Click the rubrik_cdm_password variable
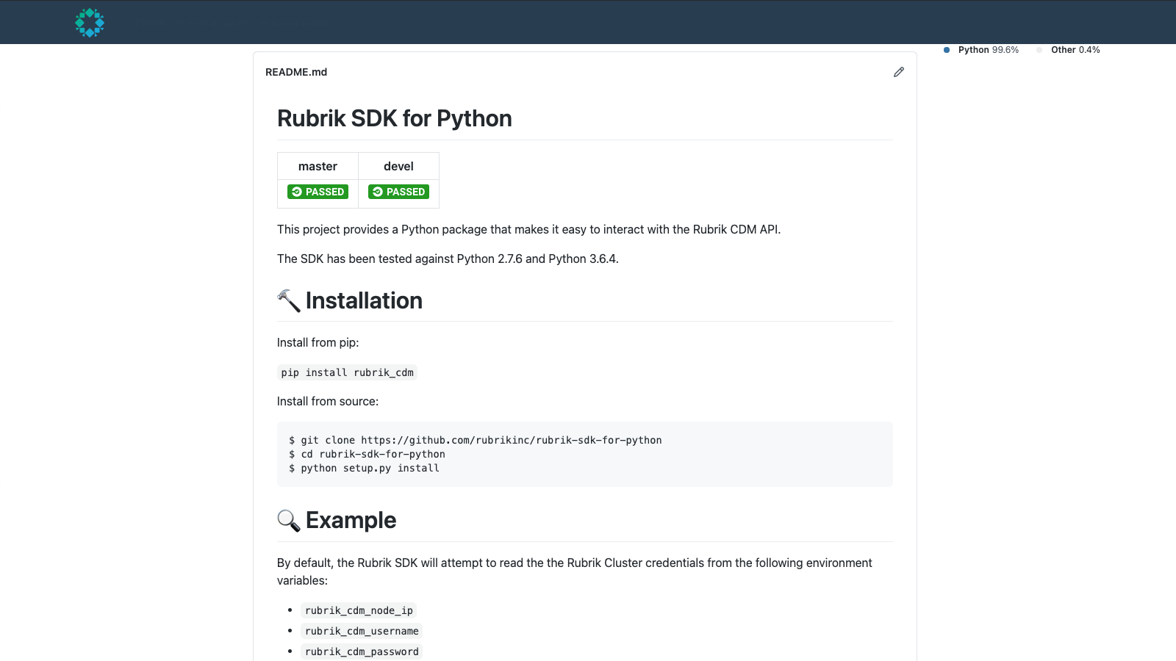This screenshot has width=1176, height=661. 362,651
